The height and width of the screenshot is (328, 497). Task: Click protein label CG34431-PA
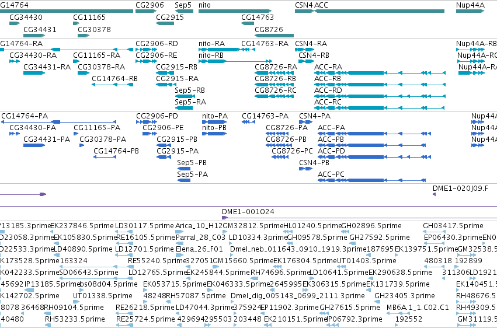click(47, 139)
